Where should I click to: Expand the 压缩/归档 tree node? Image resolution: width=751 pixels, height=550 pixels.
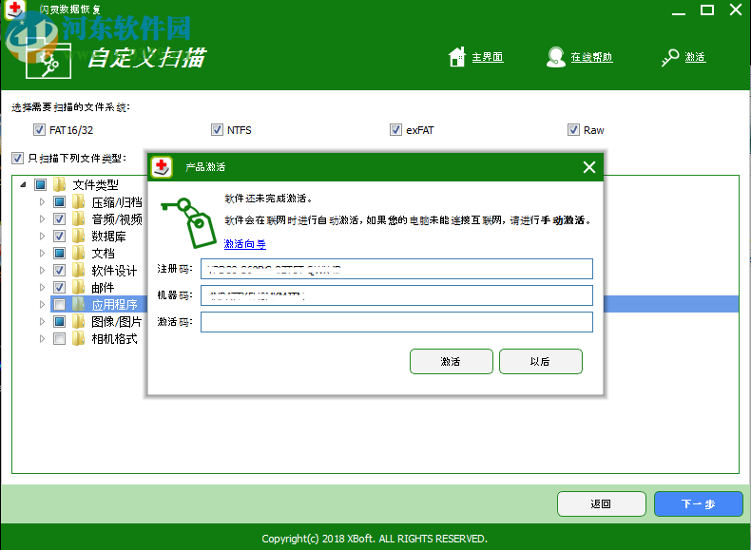(42, 201)
